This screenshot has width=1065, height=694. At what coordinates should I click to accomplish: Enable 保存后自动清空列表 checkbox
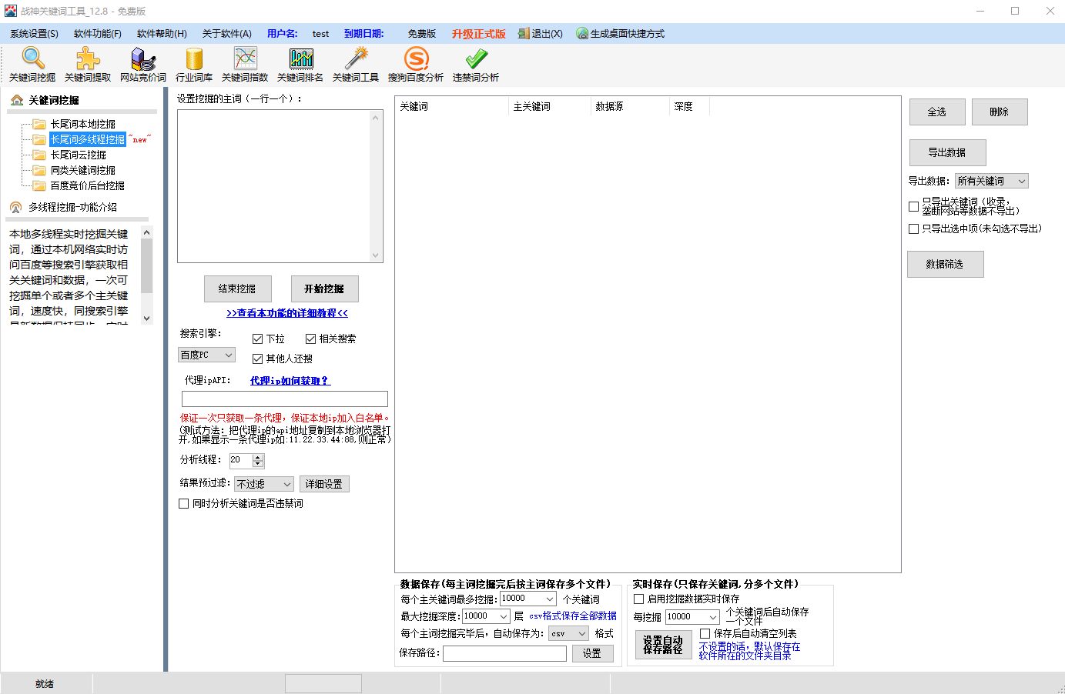click(x=705, y=633)
